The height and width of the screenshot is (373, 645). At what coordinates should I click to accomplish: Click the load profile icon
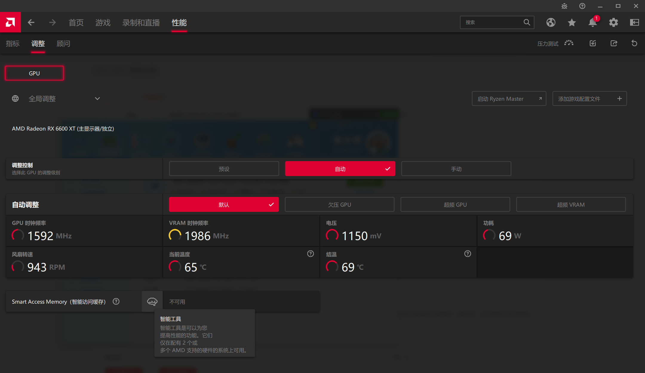coord(593,43)
